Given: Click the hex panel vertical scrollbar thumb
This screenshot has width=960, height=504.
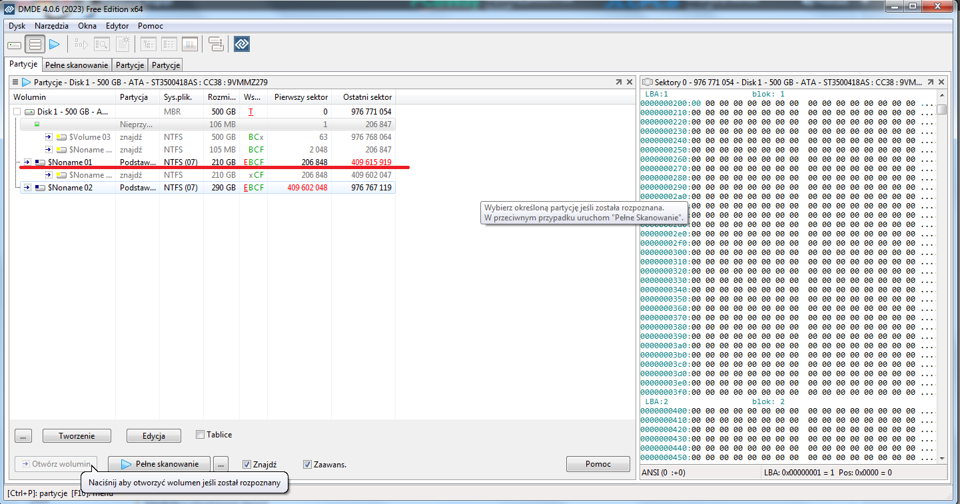Looking at the screenshot, I should click(941, 110).
